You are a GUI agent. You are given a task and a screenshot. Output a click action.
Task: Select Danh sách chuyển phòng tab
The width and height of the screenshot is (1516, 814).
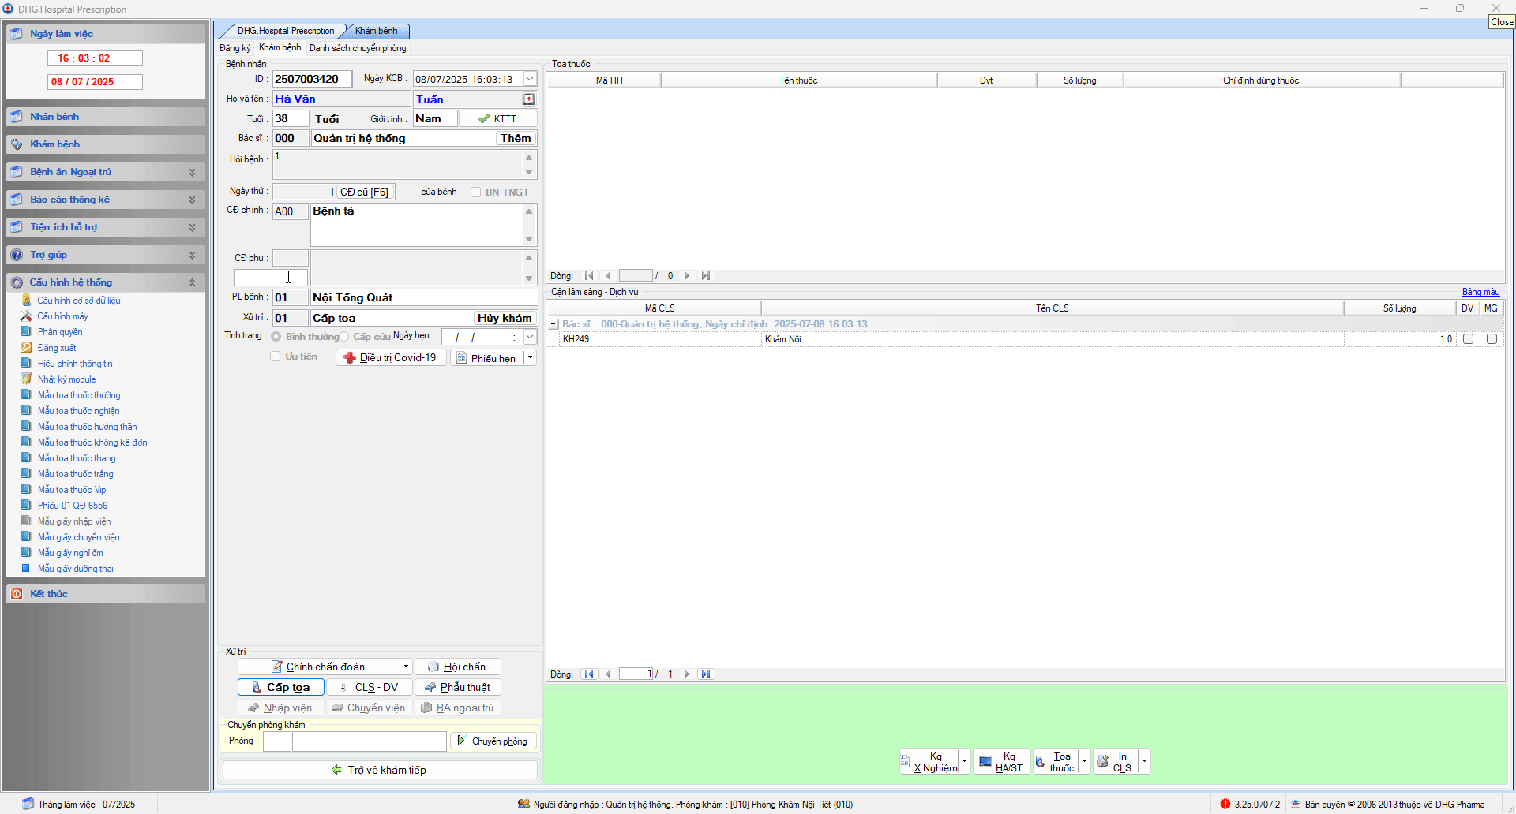pos(358,48)
